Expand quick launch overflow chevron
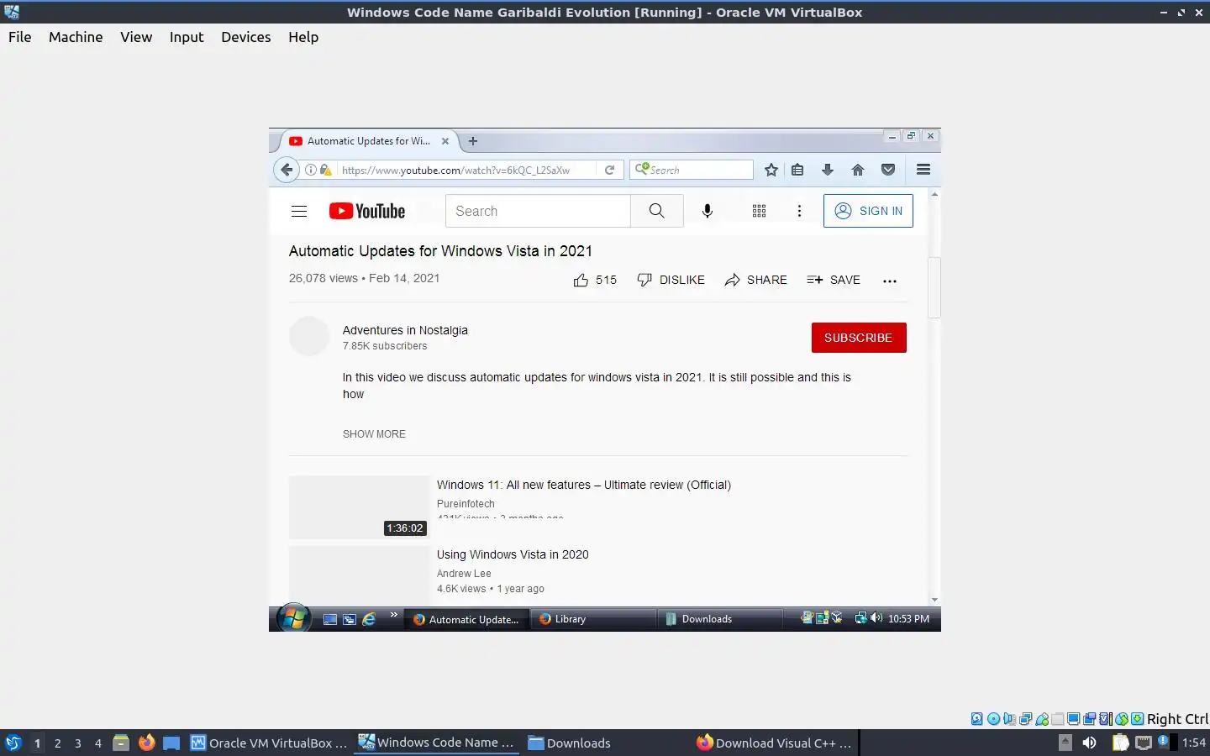 tap(393, 615)
